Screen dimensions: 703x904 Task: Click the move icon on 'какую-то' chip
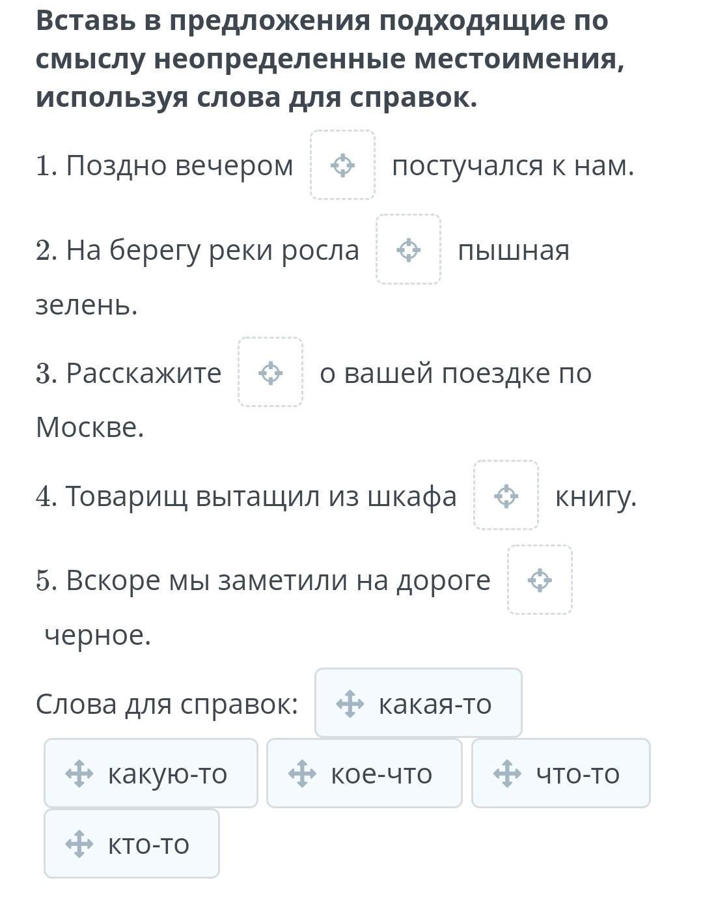tap(79, 774)
